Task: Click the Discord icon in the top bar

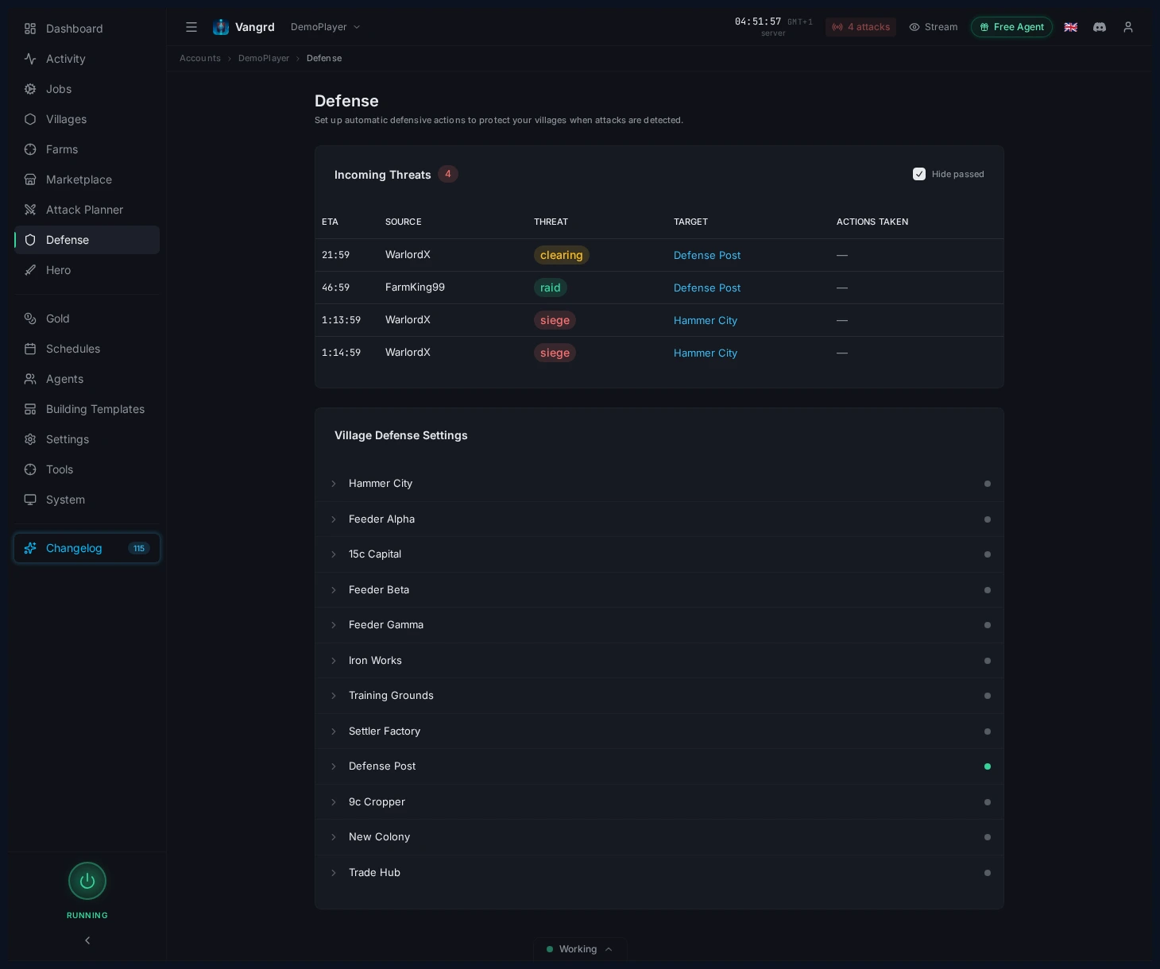Action: [x=1100, y=27]
